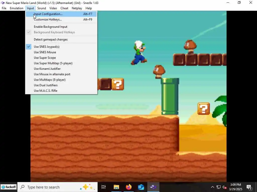Click the Snes9x title bar app icon
Image resolution: width=257 pixels, height=192 pixels.
click(x=3, y=3)
